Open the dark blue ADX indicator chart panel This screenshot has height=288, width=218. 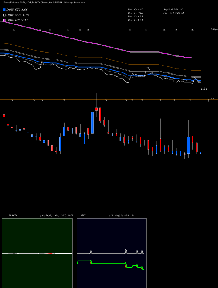click(x=112, y=253)
